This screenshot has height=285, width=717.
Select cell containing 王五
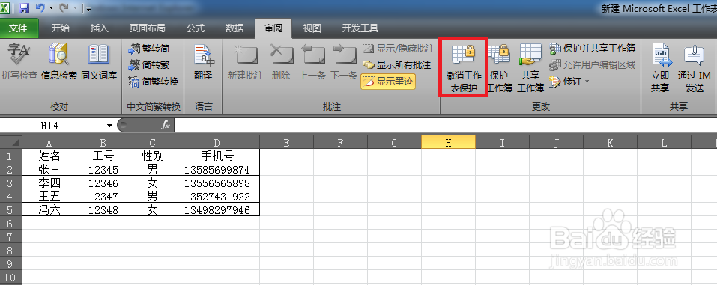(x=49, y=197)
